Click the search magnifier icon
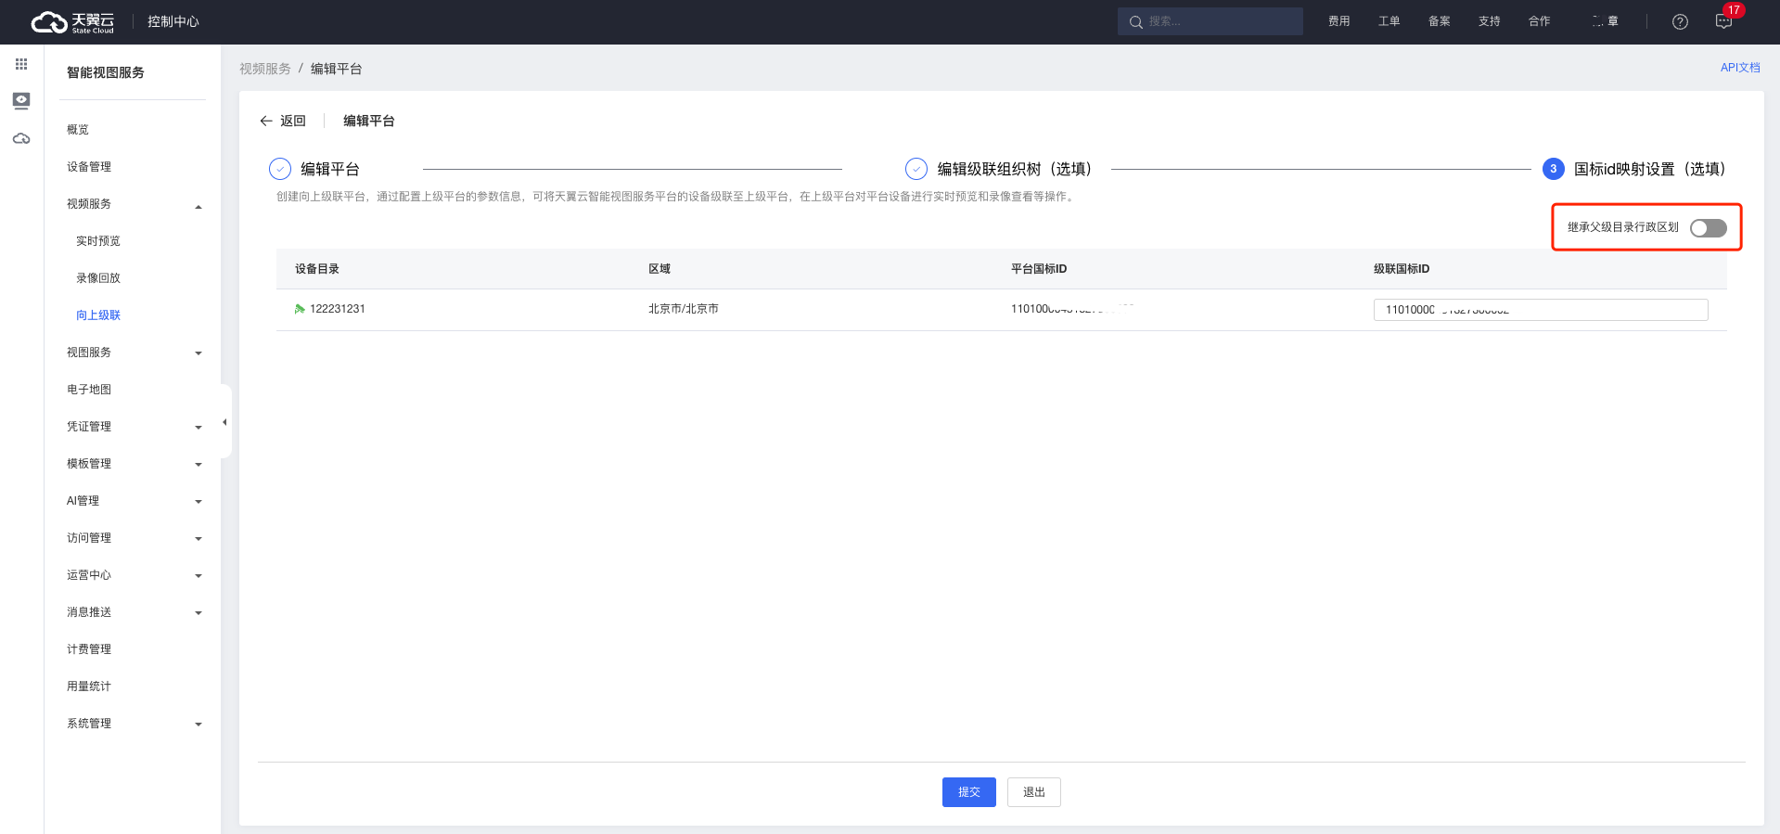This screenshot has height=834, width=1780. pyautogui.click(x=1135, y=21)
